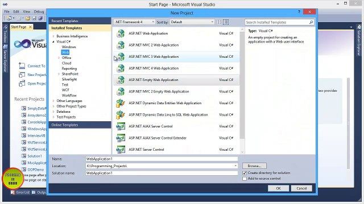The width and height of the screenshot is (364, 204).
Task: Select the Workflow tree item
Action: [x=69, y=96]
